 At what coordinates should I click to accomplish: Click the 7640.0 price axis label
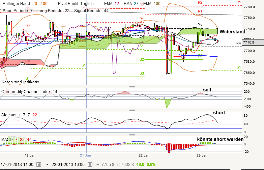(x=249, y=83)
